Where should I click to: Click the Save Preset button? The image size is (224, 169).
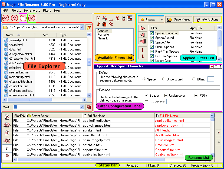coord(179,19)
